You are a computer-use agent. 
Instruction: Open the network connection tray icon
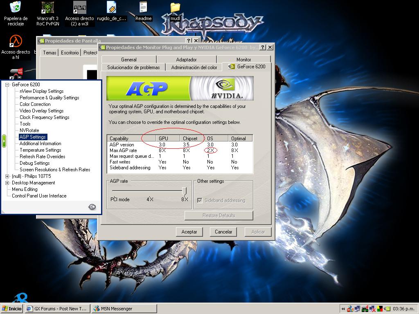point(358,309)
